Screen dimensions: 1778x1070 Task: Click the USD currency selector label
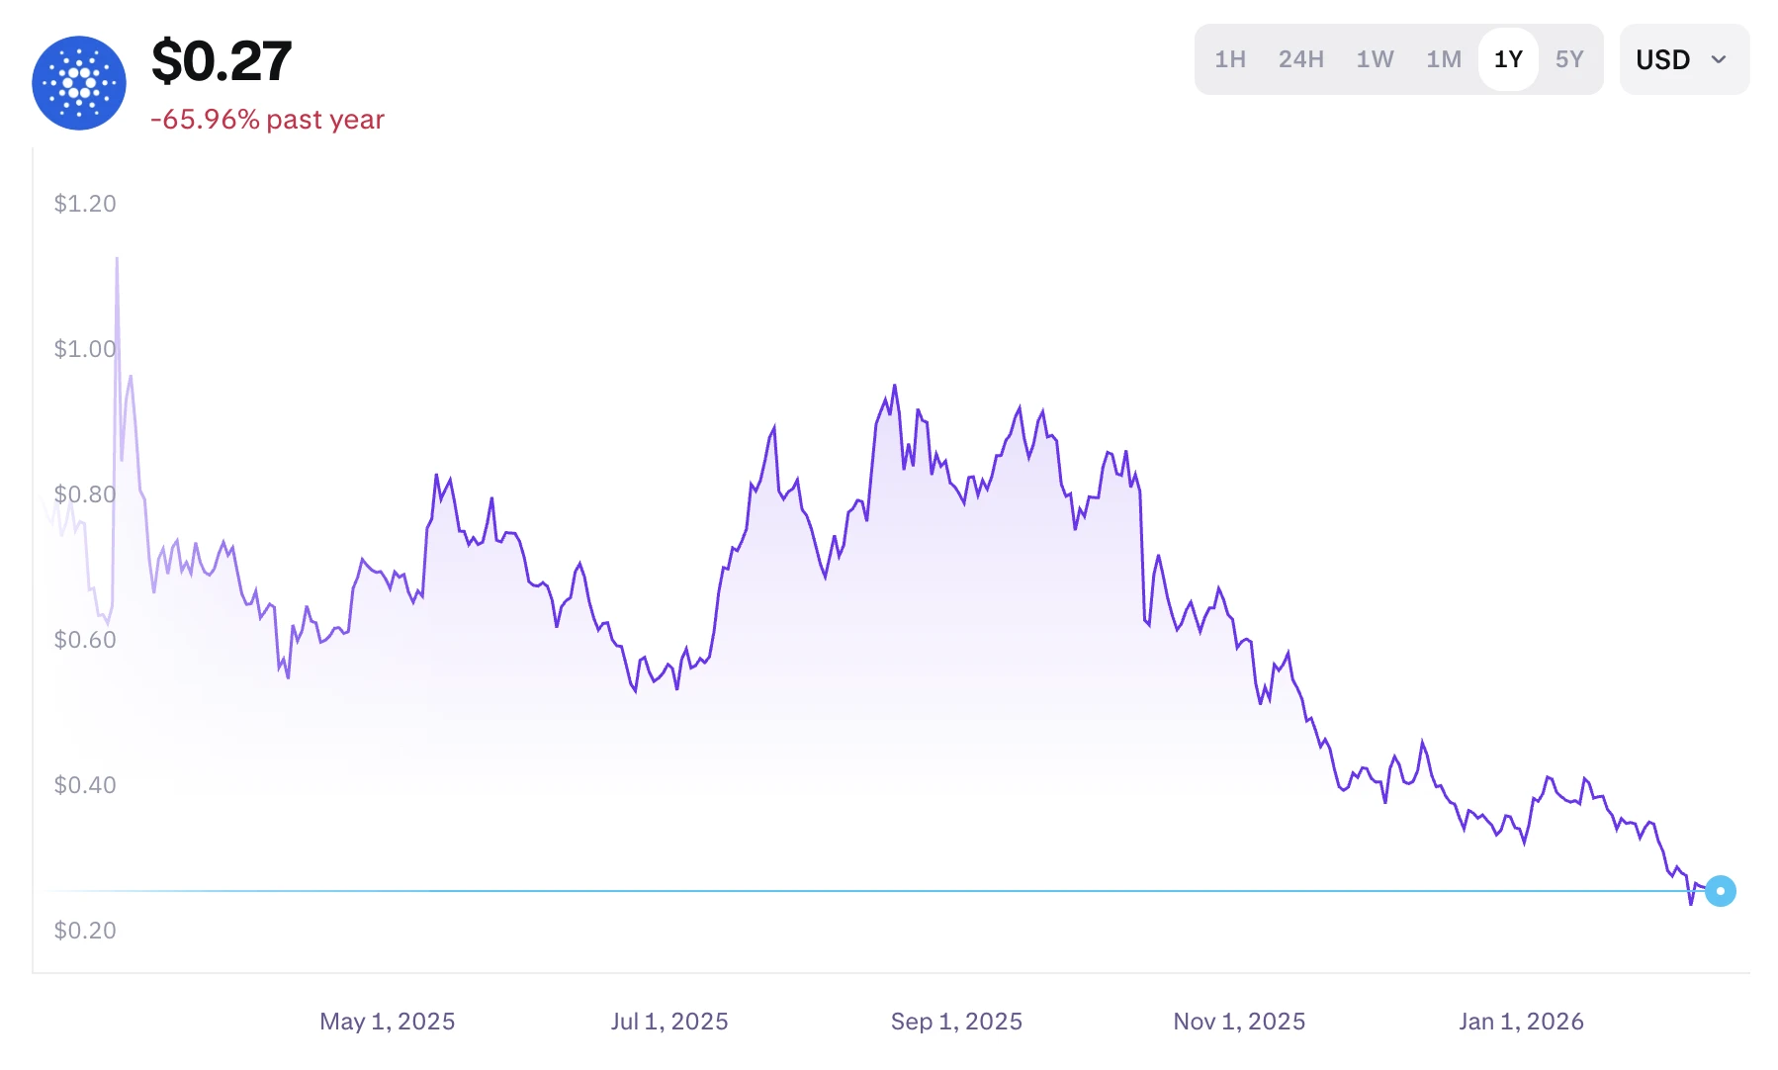pyautogui.click(x=1663, y=60)
